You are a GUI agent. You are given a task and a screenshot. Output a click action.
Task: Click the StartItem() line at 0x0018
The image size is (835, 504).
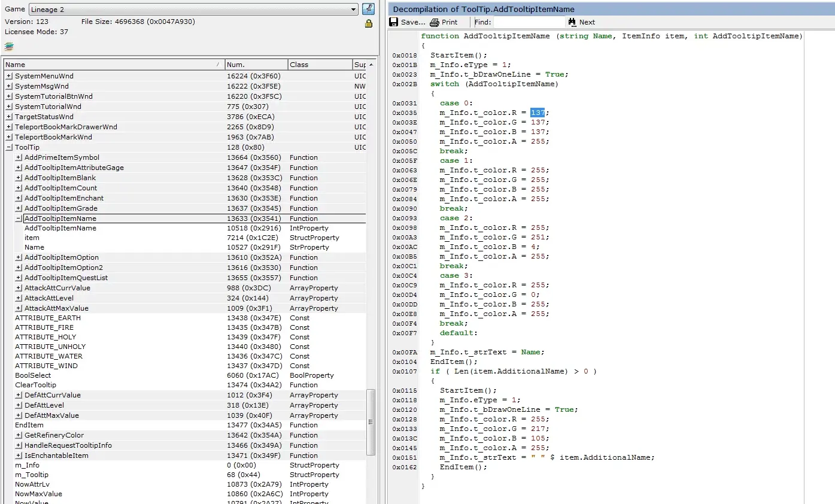coord(459,55)
